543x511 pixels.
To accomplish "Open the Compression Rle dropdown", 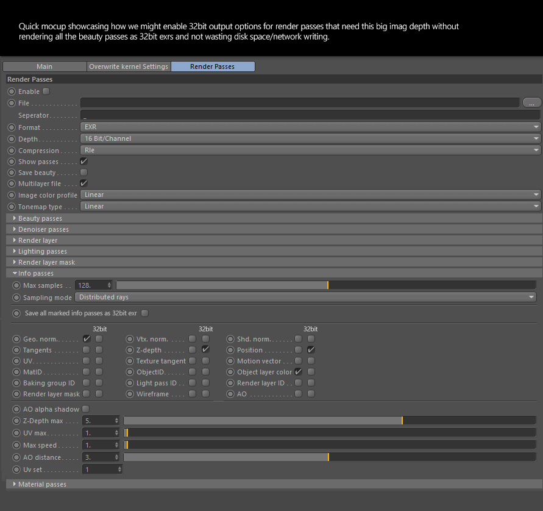I will [310, 151].
